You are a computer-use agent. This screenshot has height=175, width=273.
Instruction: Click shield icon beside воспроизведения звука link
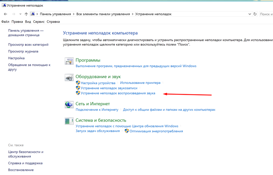[78, 93]
